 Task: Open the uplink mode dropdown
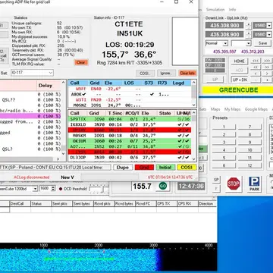(x=269, y=34)
